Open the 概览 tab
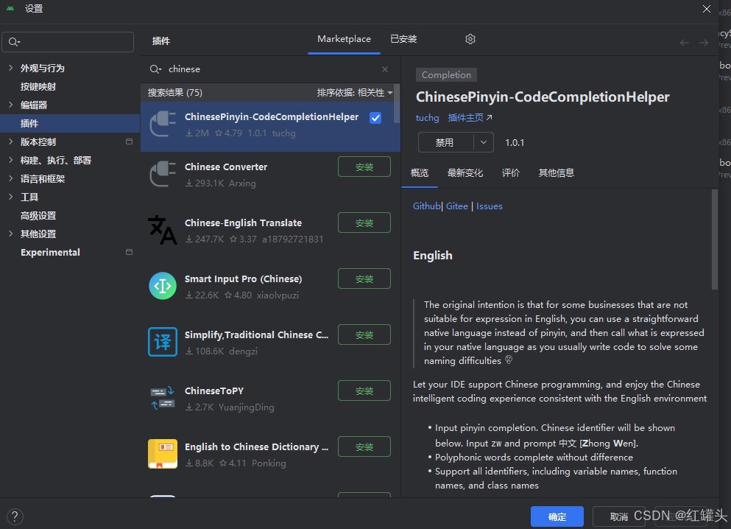This screenshot has width=731, height=529. pos(419,173)
